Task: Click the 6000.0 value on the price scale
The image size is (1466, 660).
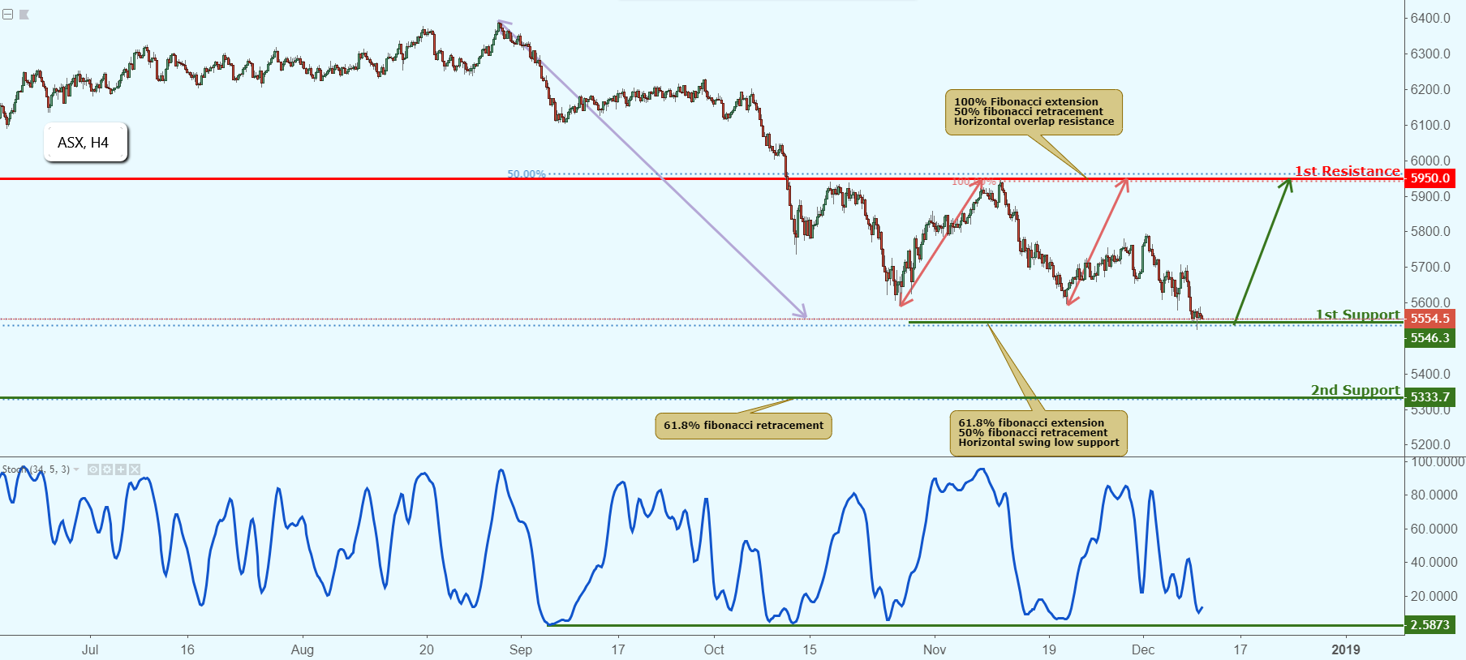Action: [1430, 161]
